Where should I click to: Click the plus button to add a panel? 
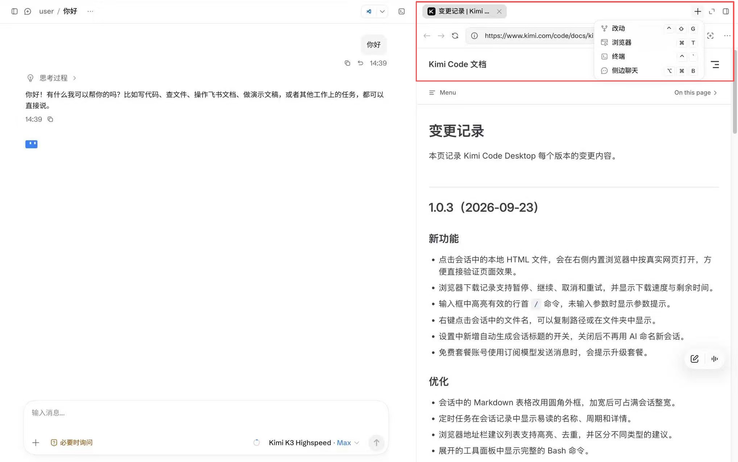coord(698,11)
